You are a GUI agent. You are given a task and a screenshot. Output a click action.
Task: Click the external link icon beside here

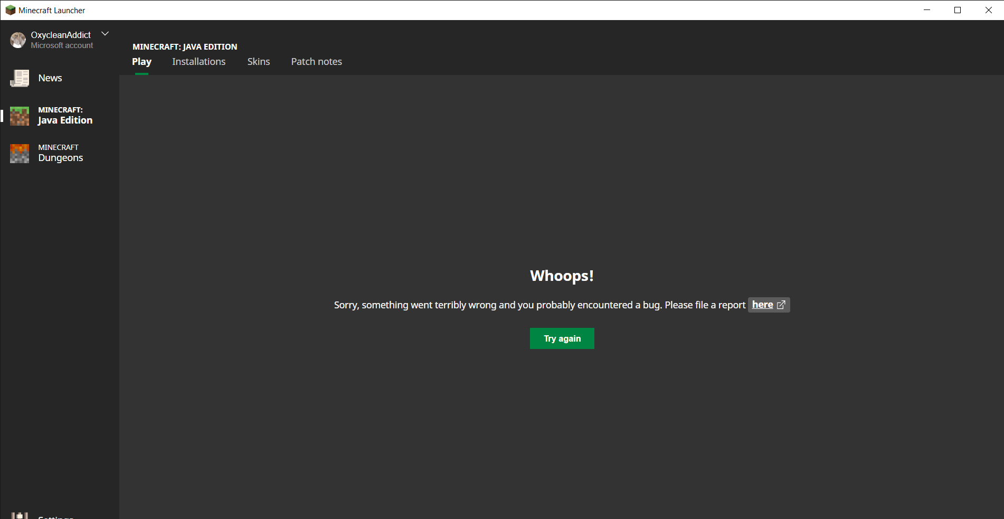(781, 305)
